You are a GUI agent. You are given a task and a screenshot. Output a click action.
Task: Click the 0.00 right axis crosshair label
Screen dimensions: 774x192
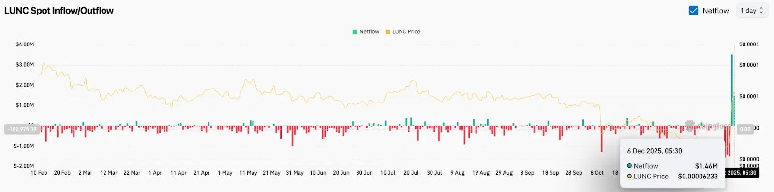[745, 129]
